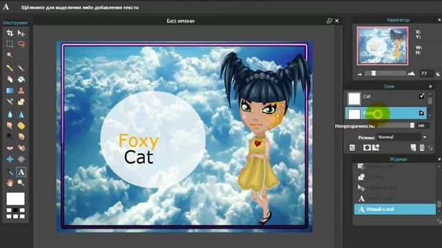Click the 'Навигатор' panel header

pyautogui.click(x=398, y=20)
